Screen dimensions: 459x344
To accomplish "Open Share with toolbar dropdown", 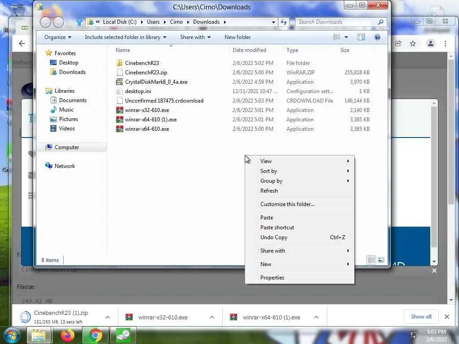I will (195, 37).
